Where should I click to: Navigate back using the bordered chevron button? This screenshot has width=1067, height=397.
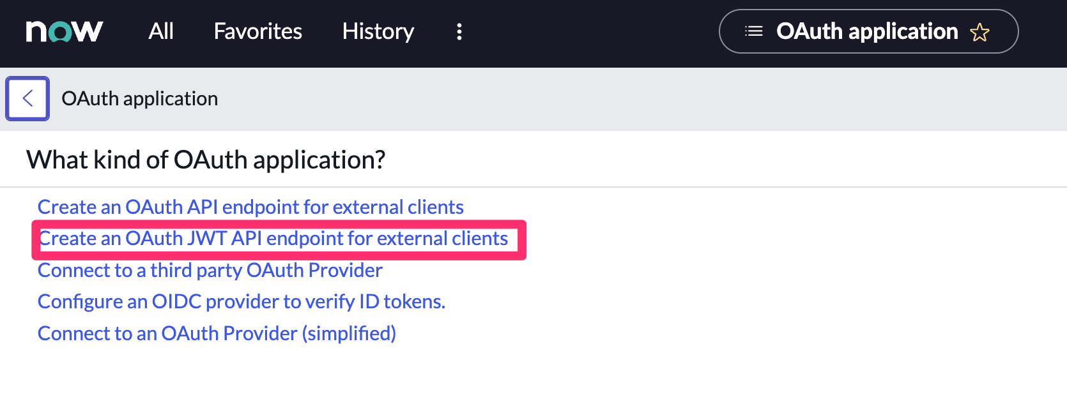27,98
